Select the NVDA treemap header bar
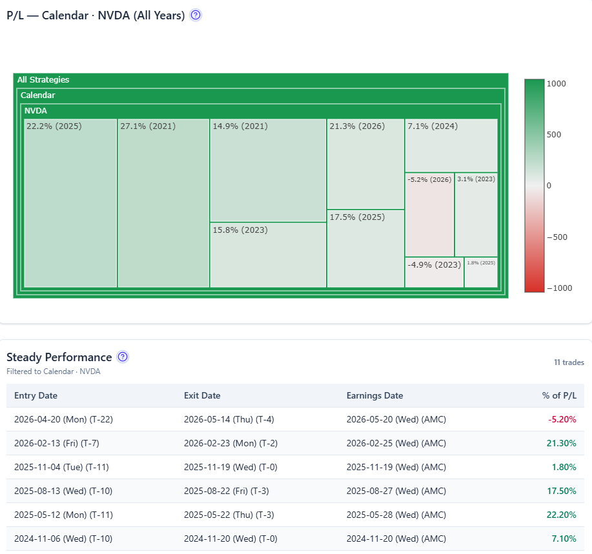This screenshot has height=554, width=592. pyautogui.click(x=261, y=111)
